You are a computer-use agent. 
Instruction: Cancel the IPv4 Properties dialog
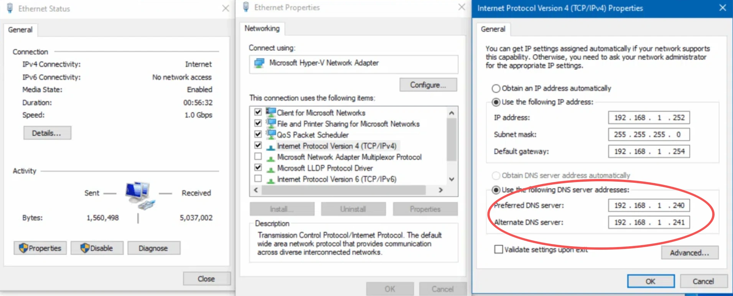[x=703, y=281]
